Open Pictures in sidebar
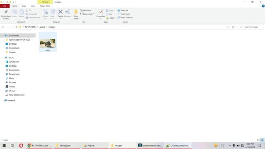 point(12,82)
